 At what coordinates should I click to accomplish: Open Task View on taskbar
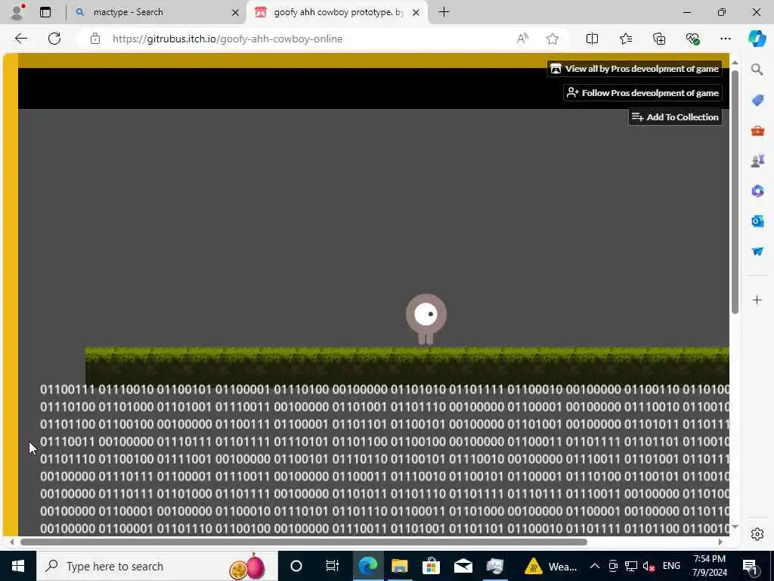[x=333, y=566]
